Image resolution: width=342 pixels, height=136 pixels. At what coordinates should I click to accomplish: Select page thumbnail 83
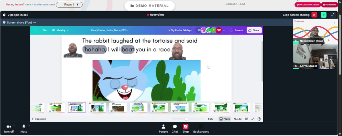[159, 108]
